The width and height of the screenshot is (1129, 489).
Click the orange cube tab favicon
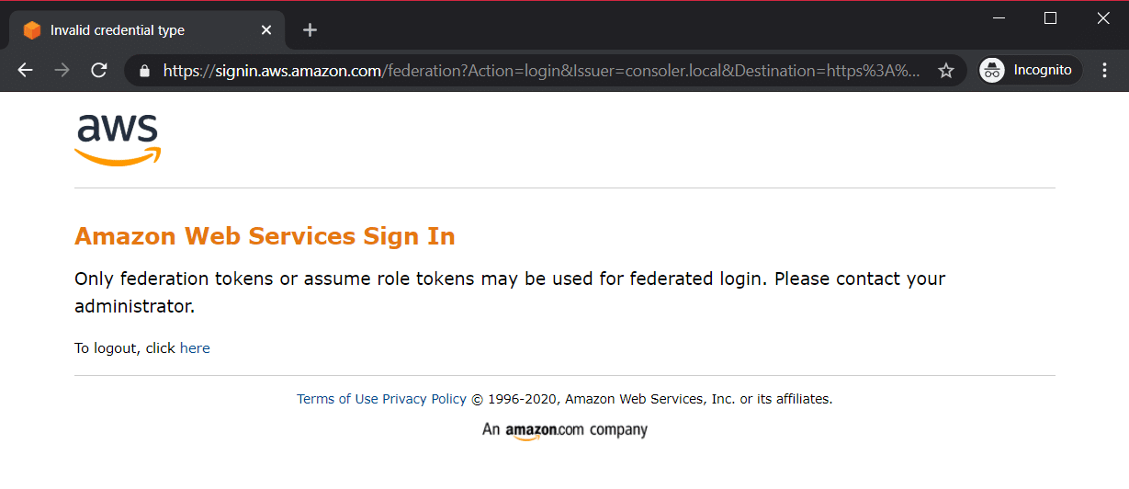(32, 30)
